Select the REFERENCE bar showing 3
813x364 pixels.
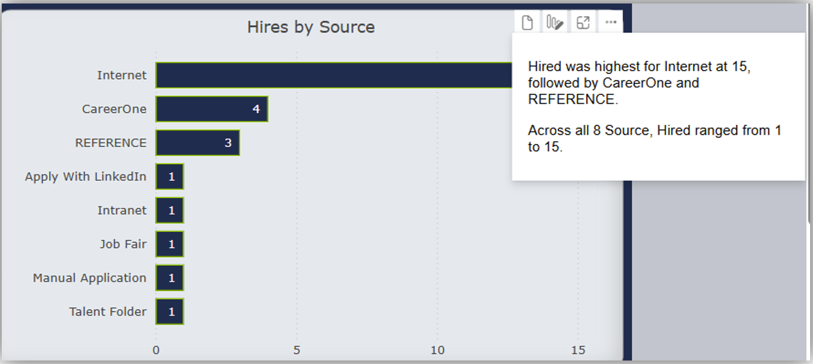pos(197,143)
